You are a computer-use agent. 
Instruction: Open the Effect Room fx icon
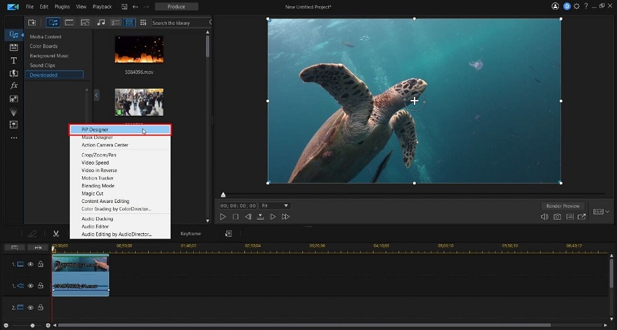click(14, 86)
